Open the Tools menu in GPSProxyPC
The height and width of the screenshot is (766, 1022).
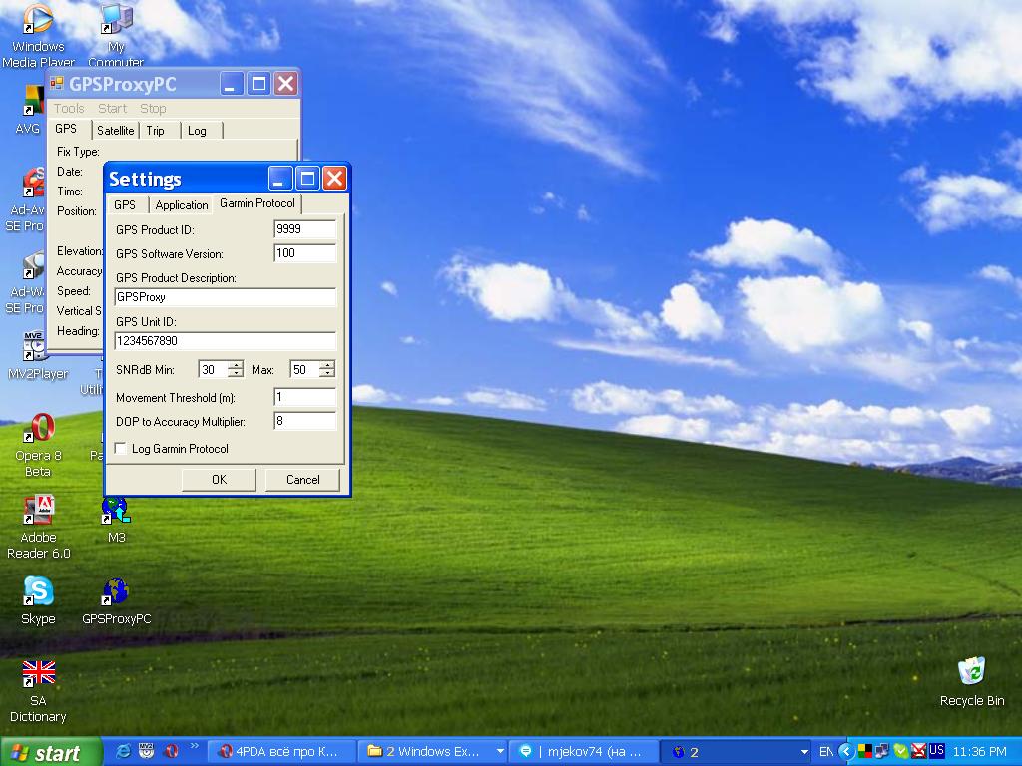coord(69,108)
